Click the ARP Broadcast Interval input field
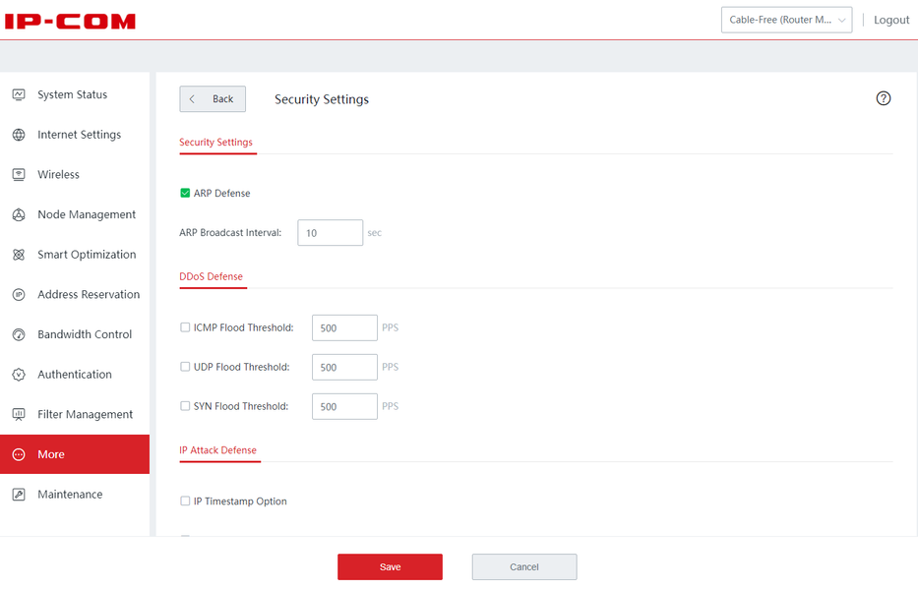Viewport: 918px width, 590px height. [x=331, y=233]
